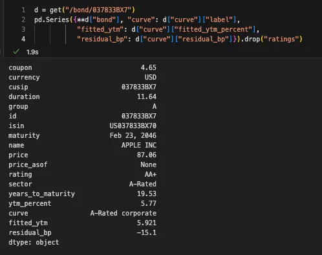
Task: Click the sector value A-Rated
Action: click(143, 184)
